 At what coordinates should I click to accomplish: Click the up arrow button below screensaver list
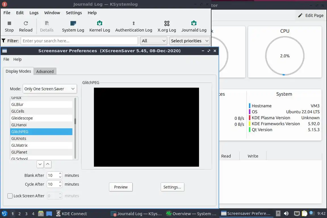tap(48, 164)
